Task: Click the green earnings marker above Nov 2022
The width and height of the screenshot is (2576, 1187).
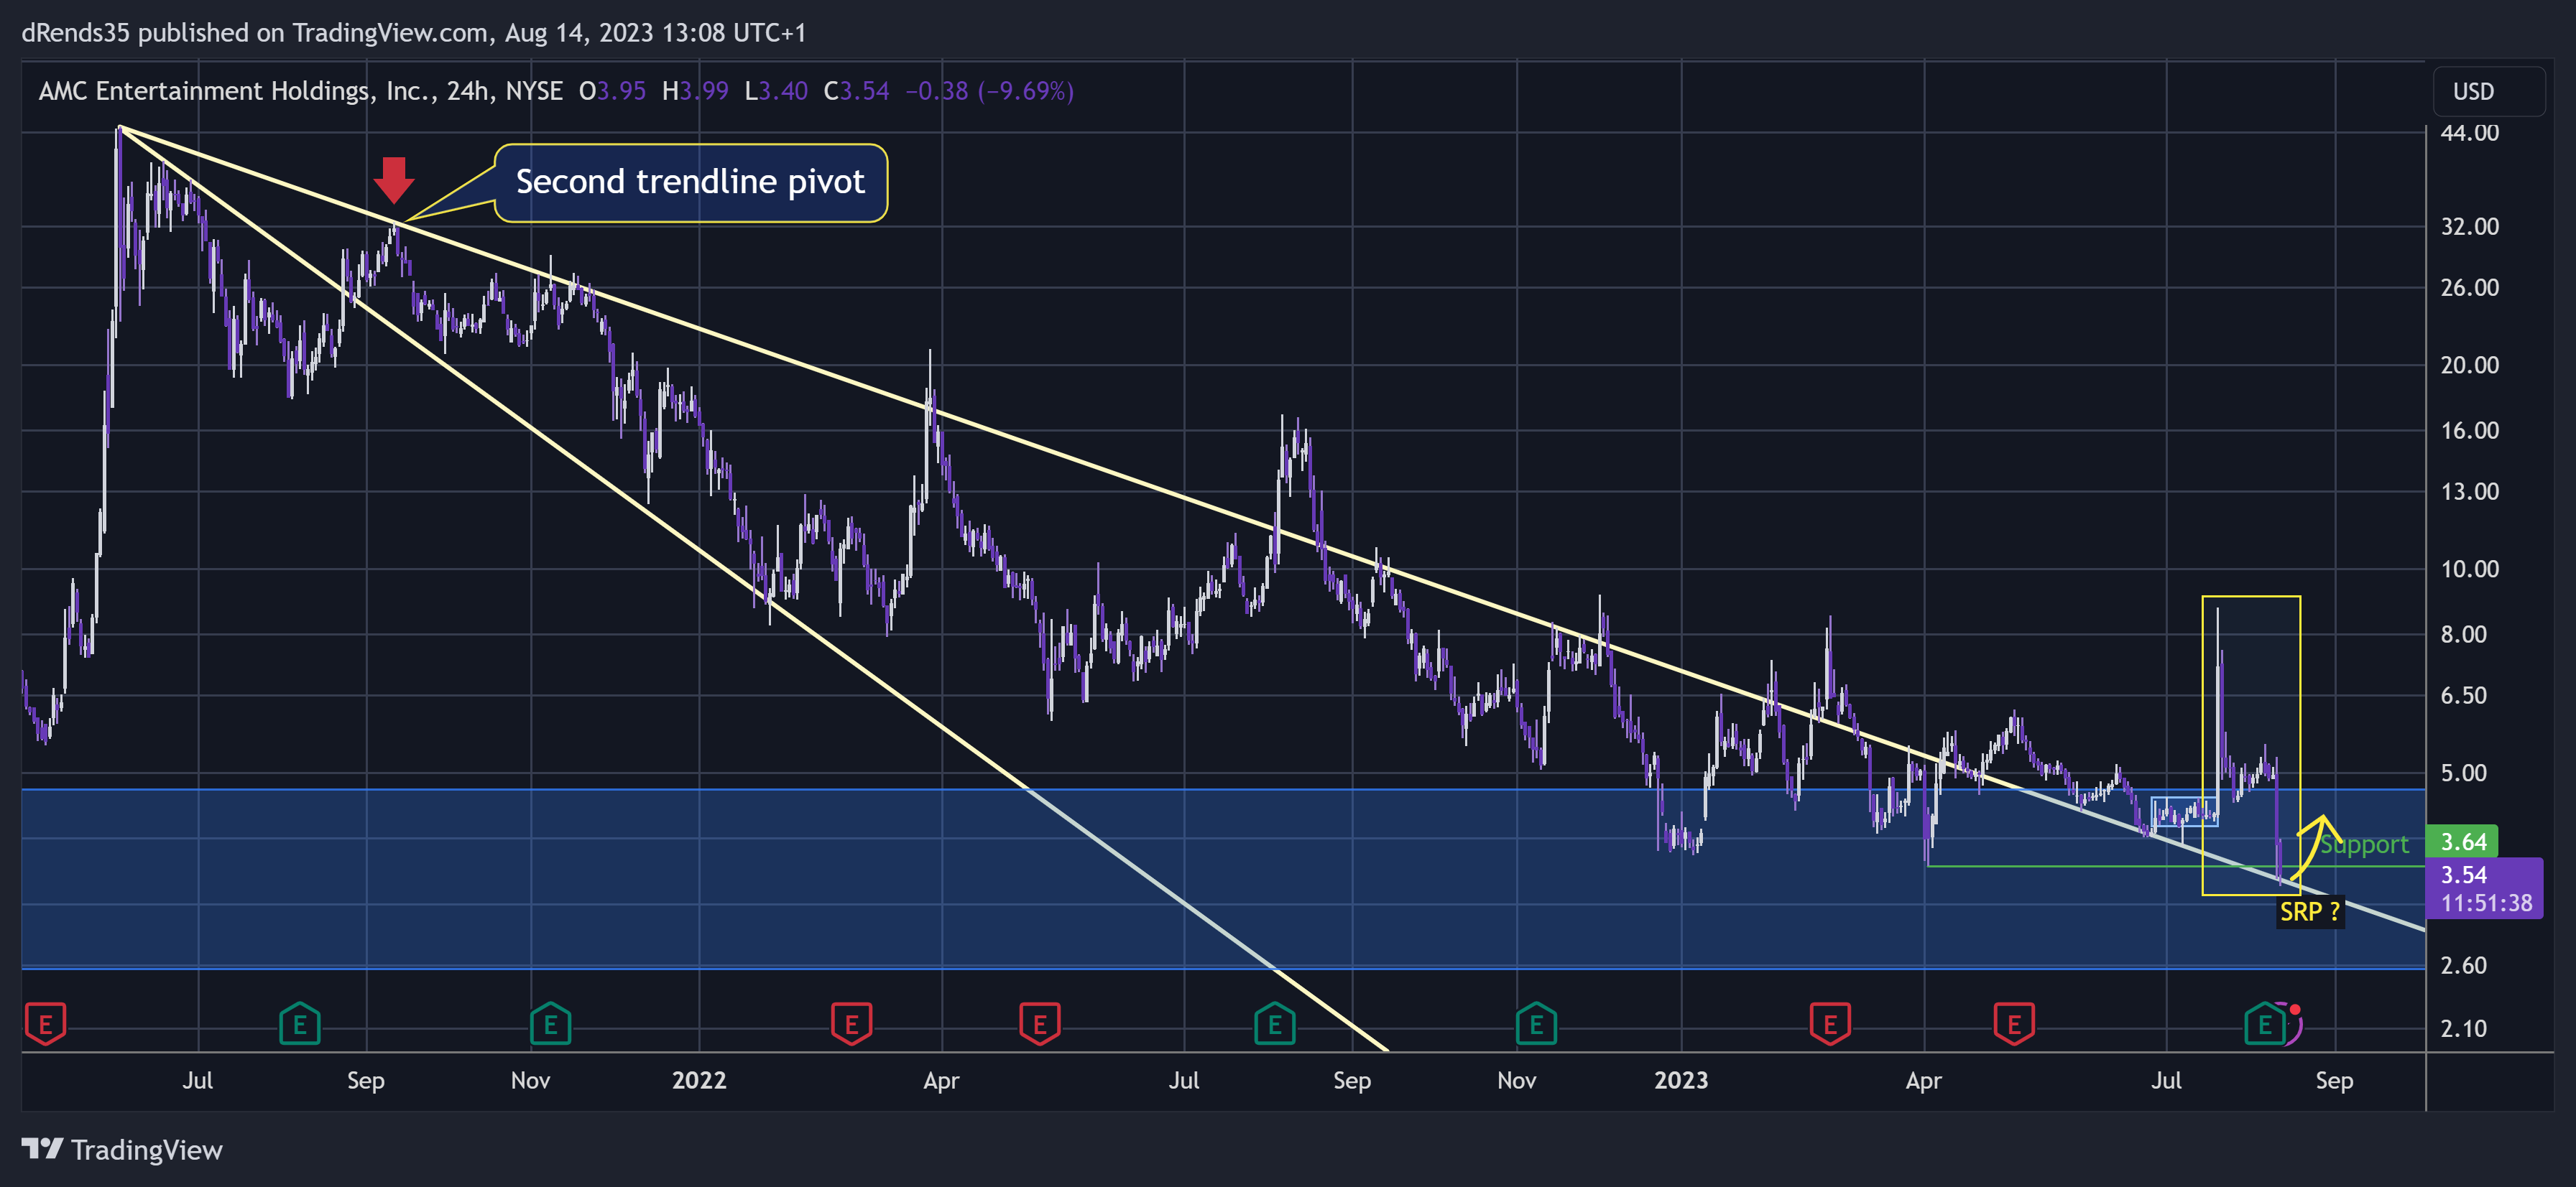Action: pos(1536,1024)
